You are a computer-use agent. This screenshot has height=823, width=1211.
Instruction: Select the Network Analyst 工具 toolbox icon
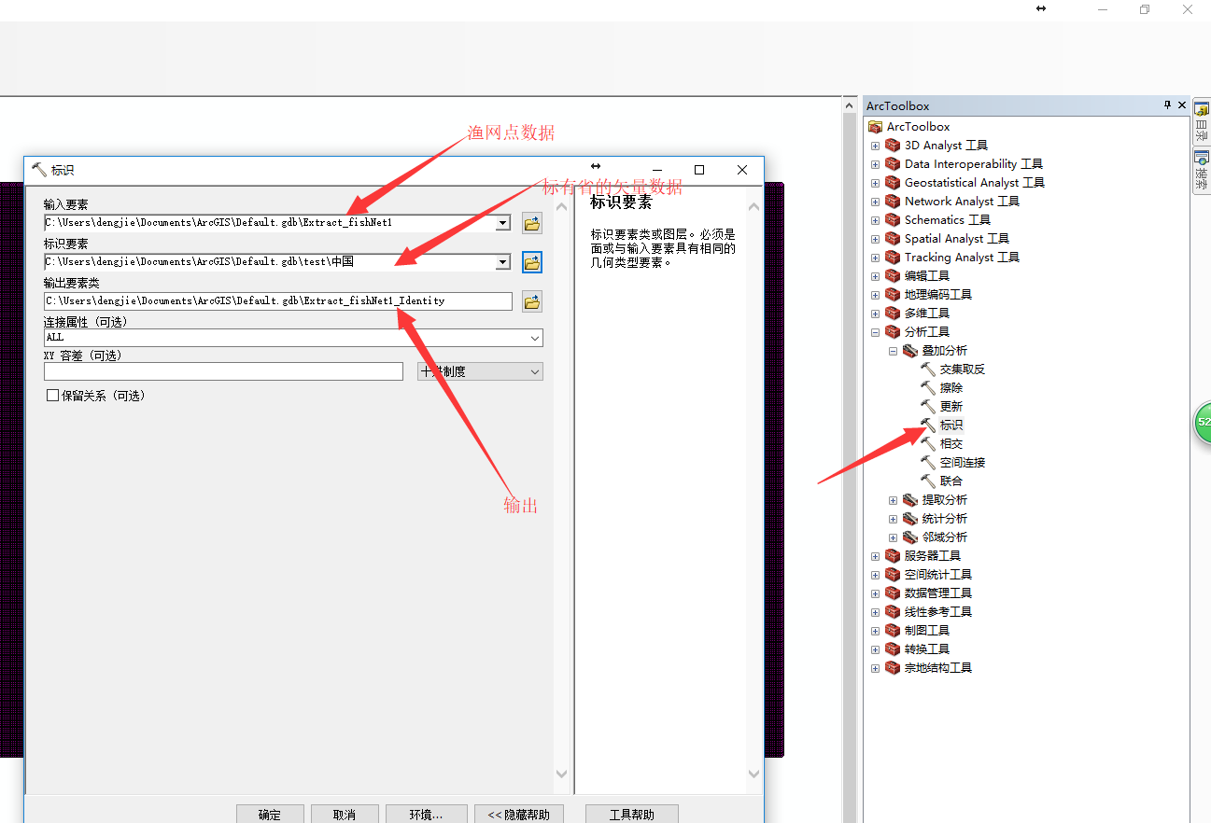tap(893, 202)
